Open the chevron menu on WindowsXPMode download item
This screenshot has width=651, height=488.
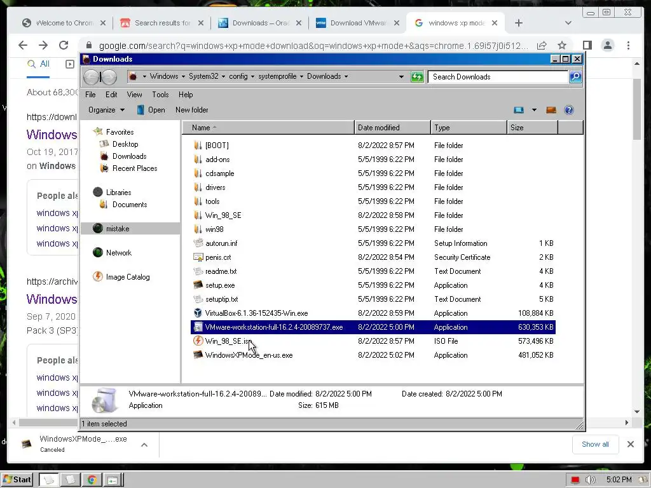[x=144, y=445]
